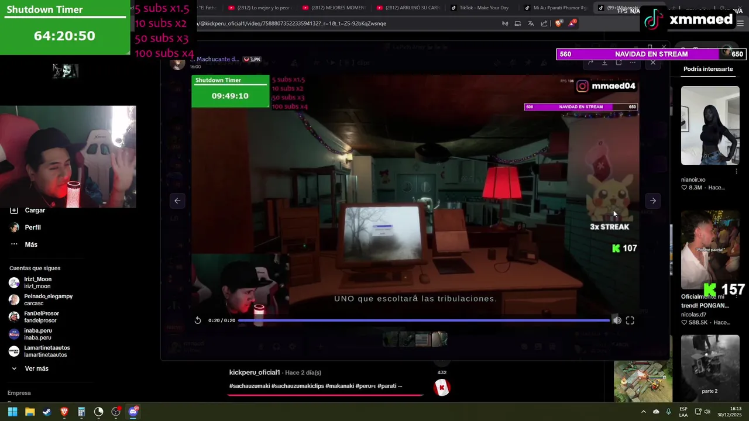749x421 pixels.
Task: Click the browser address bar URL
Action: click(293, 23)
